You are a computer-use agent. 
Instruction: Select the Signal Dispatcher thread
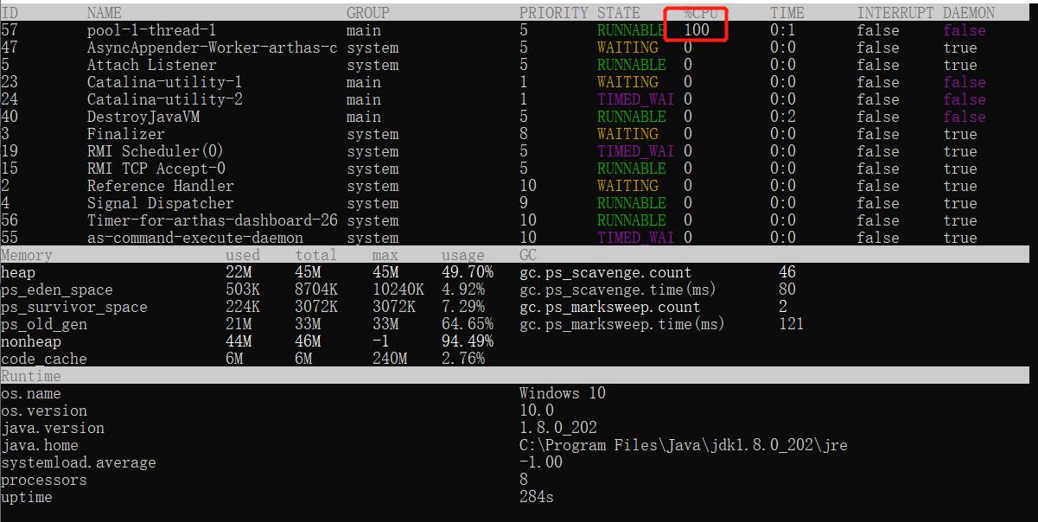pos(161,203)
